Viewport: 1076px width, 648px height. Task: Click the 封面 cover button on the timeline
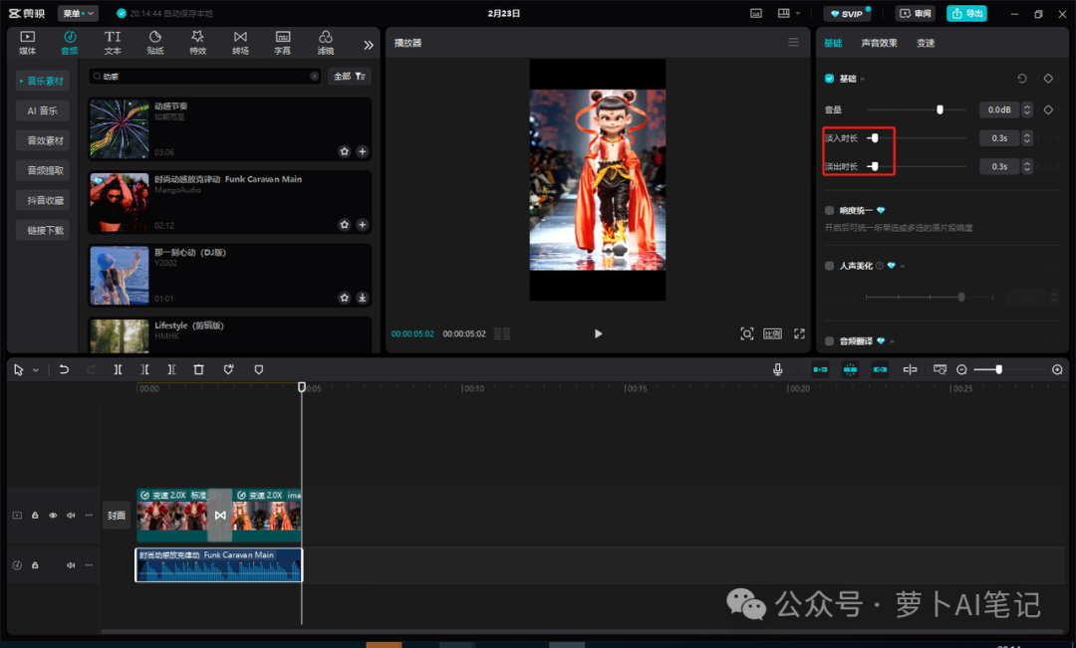[117, 515]
